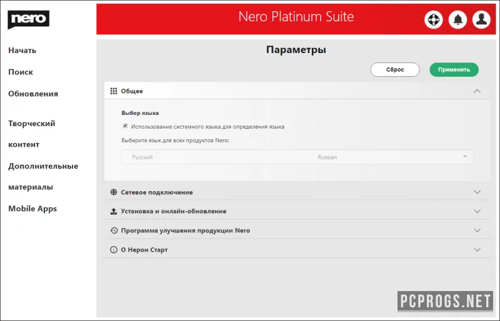Expand О Нерон Старт chevron
500x321 pixels.
point(477,250)
